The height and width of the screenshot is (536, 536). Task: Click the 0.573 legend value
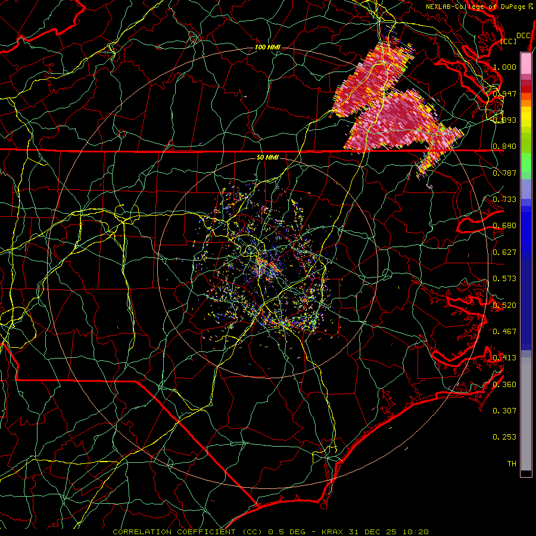504,279
